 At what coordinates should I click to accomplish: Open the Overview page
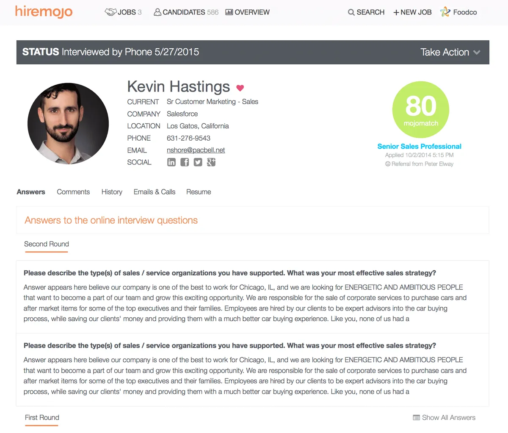tap(247, 12)
